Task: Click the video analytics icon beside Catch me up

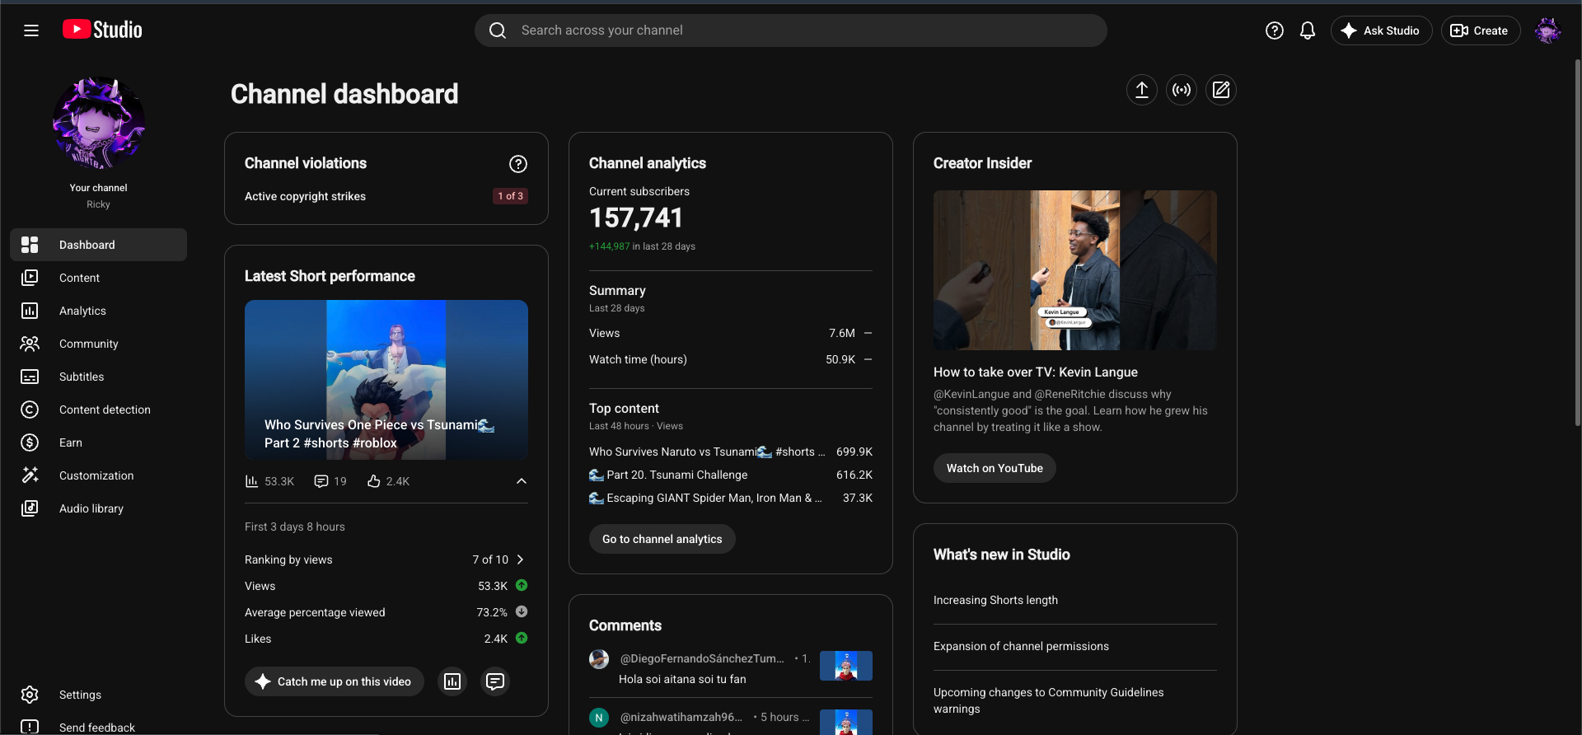Action: pyautogui.click(x=452, y=681)
